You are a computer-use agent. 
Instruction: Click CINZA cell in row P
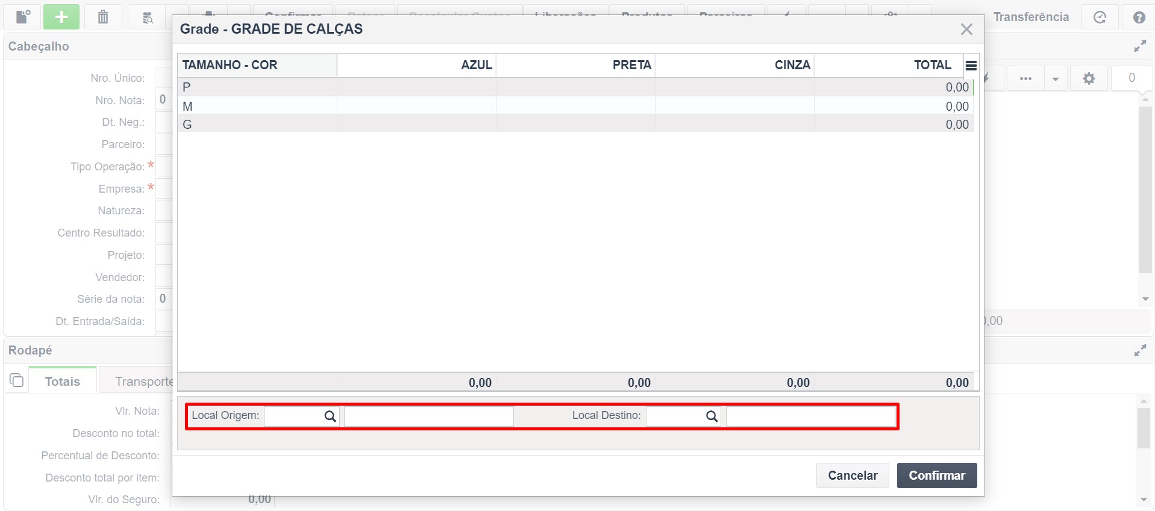click(734, 87)
